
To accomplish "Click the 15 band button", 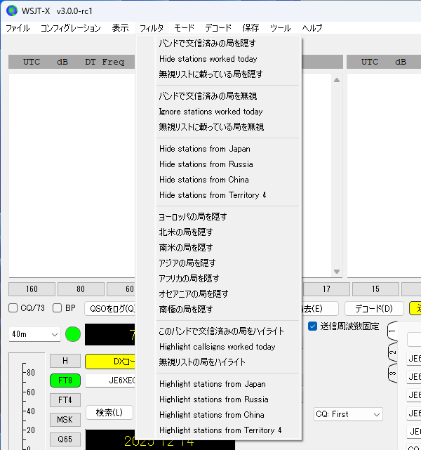I will tap(375, 289).
